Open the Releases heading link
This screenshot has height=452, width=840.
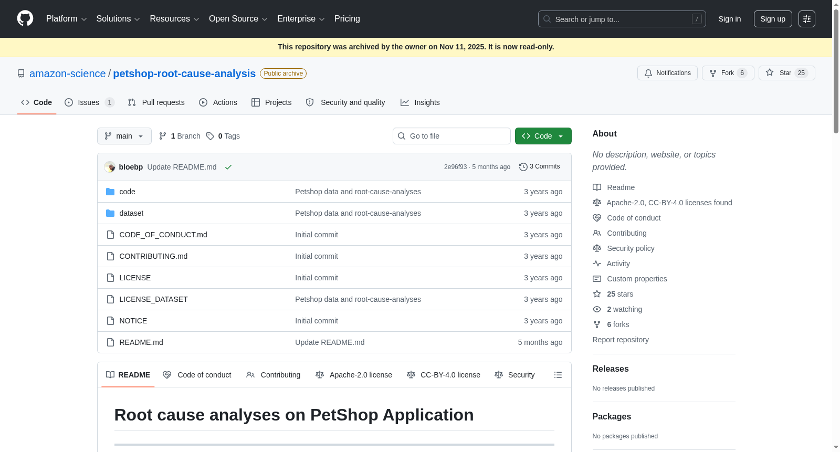(611, 369)
